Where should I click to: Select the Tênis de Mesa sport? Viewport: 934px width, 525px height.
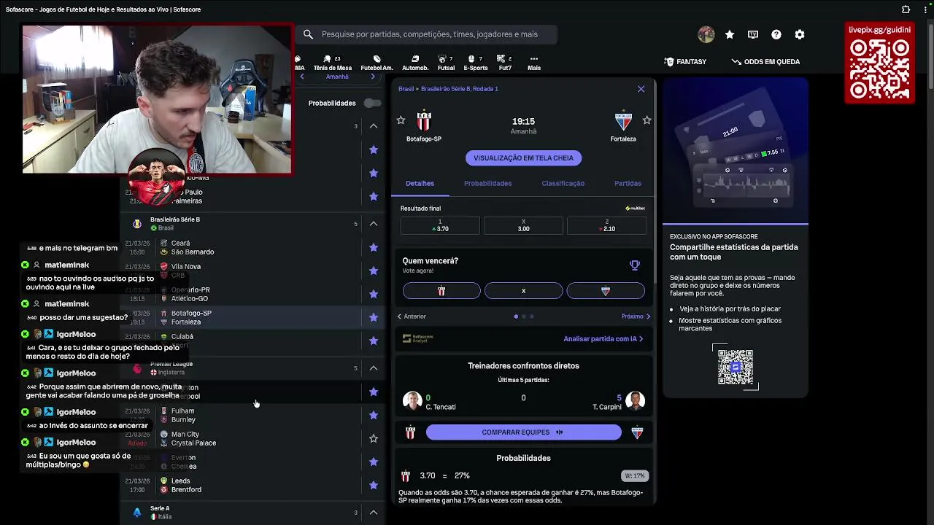333,63
